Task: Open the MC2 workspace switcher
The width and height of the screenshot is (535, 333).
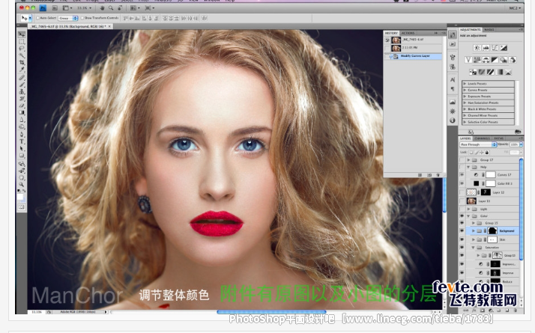Action: coord(515,7)
